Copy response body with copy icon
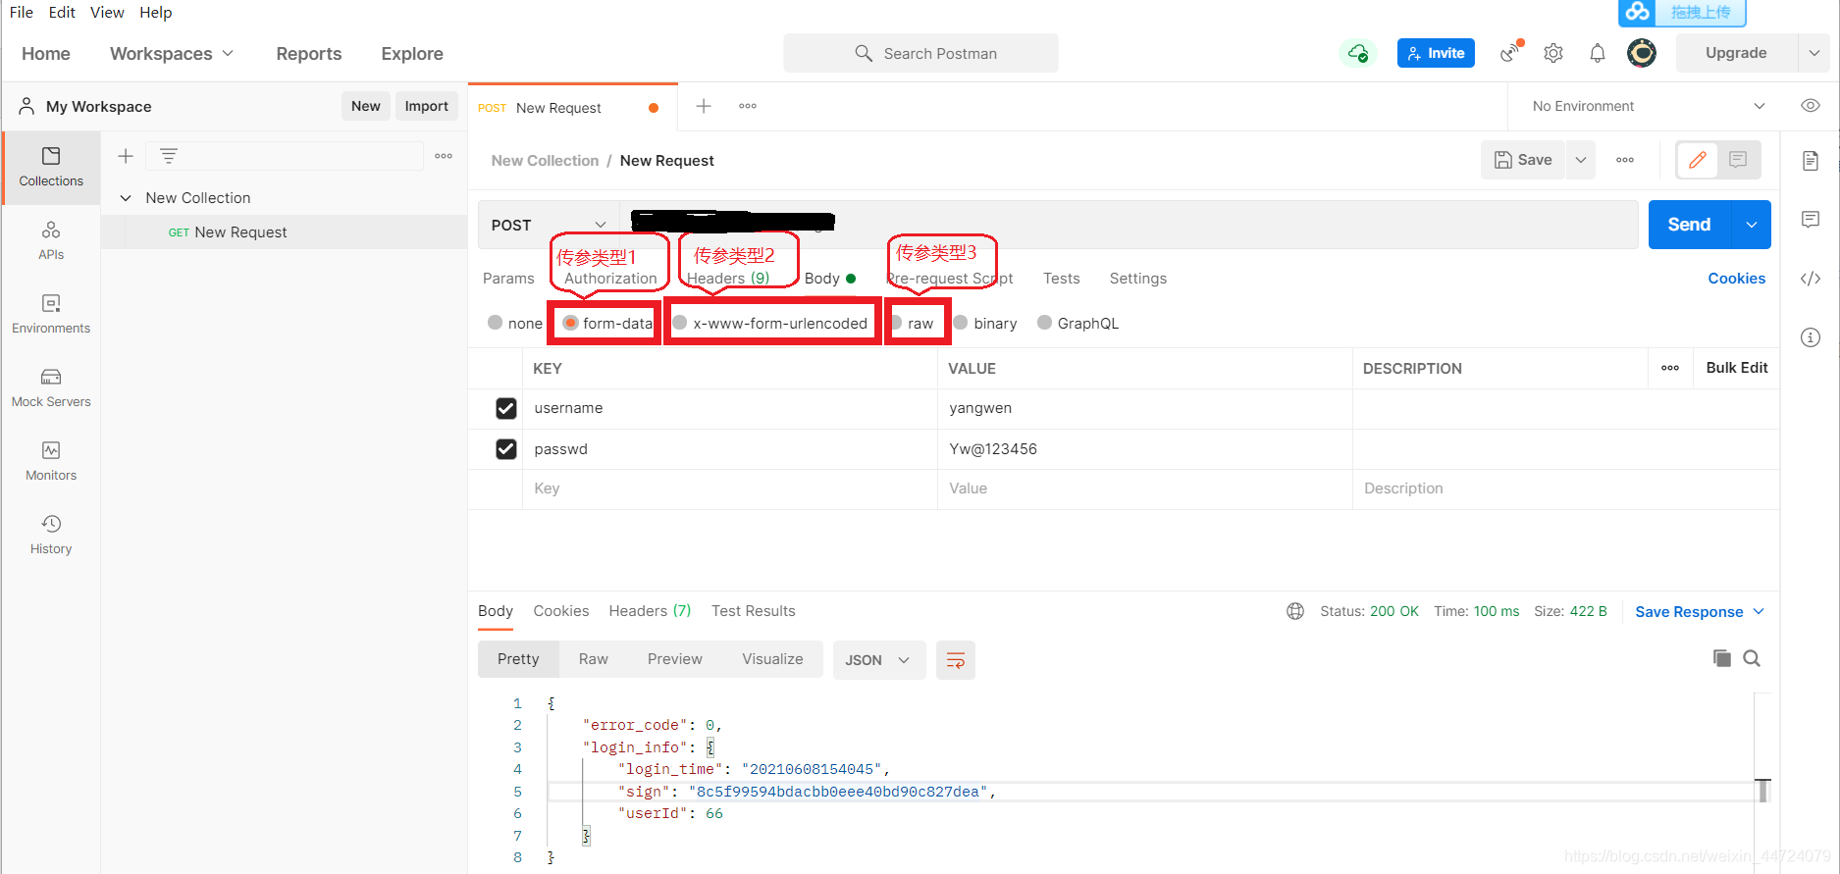Image resolution: width=1840 pixels, height=874 pixels. [x=1722, y=658]
